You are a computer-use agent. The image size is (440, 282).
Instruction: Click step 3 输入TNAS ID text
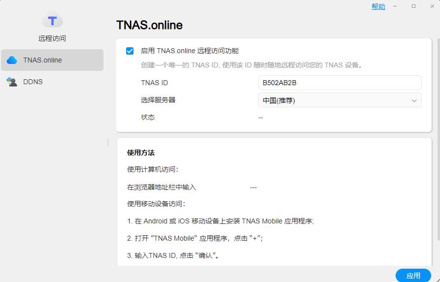pyautogui.click(x=173, y=255)
